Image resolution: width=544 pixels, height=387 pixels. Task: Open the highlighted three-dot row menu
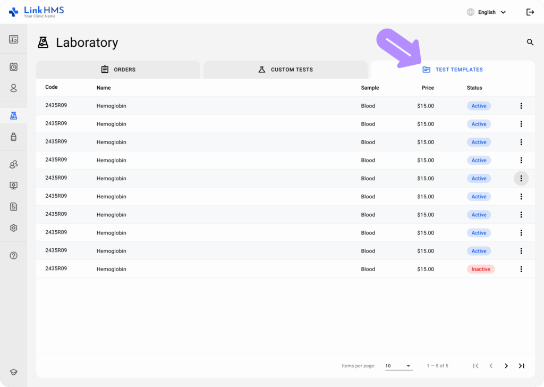coord(521,179)
